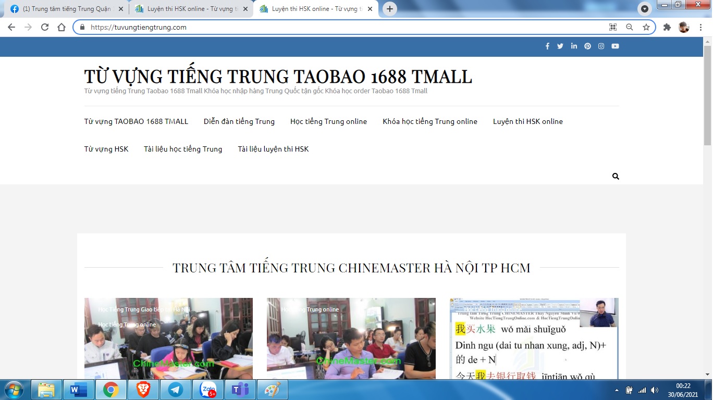Open the LinkedIn icon in header bar

click(574, 46)
